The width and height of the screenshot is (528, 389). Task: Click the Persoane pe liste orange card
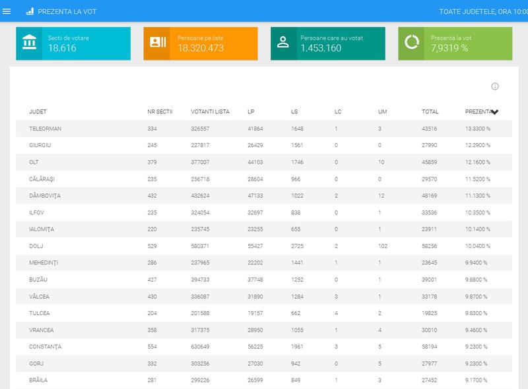(x=201, y=44)
